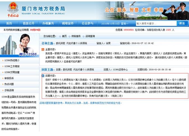
Task: Click the online taxpayer count 2325
Action: point(168,30)
